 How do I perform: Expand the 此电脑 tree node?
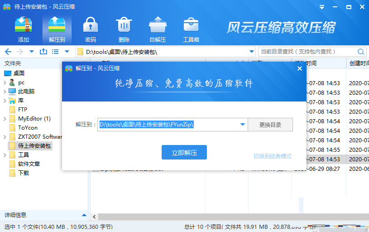[x=5, y=92]
